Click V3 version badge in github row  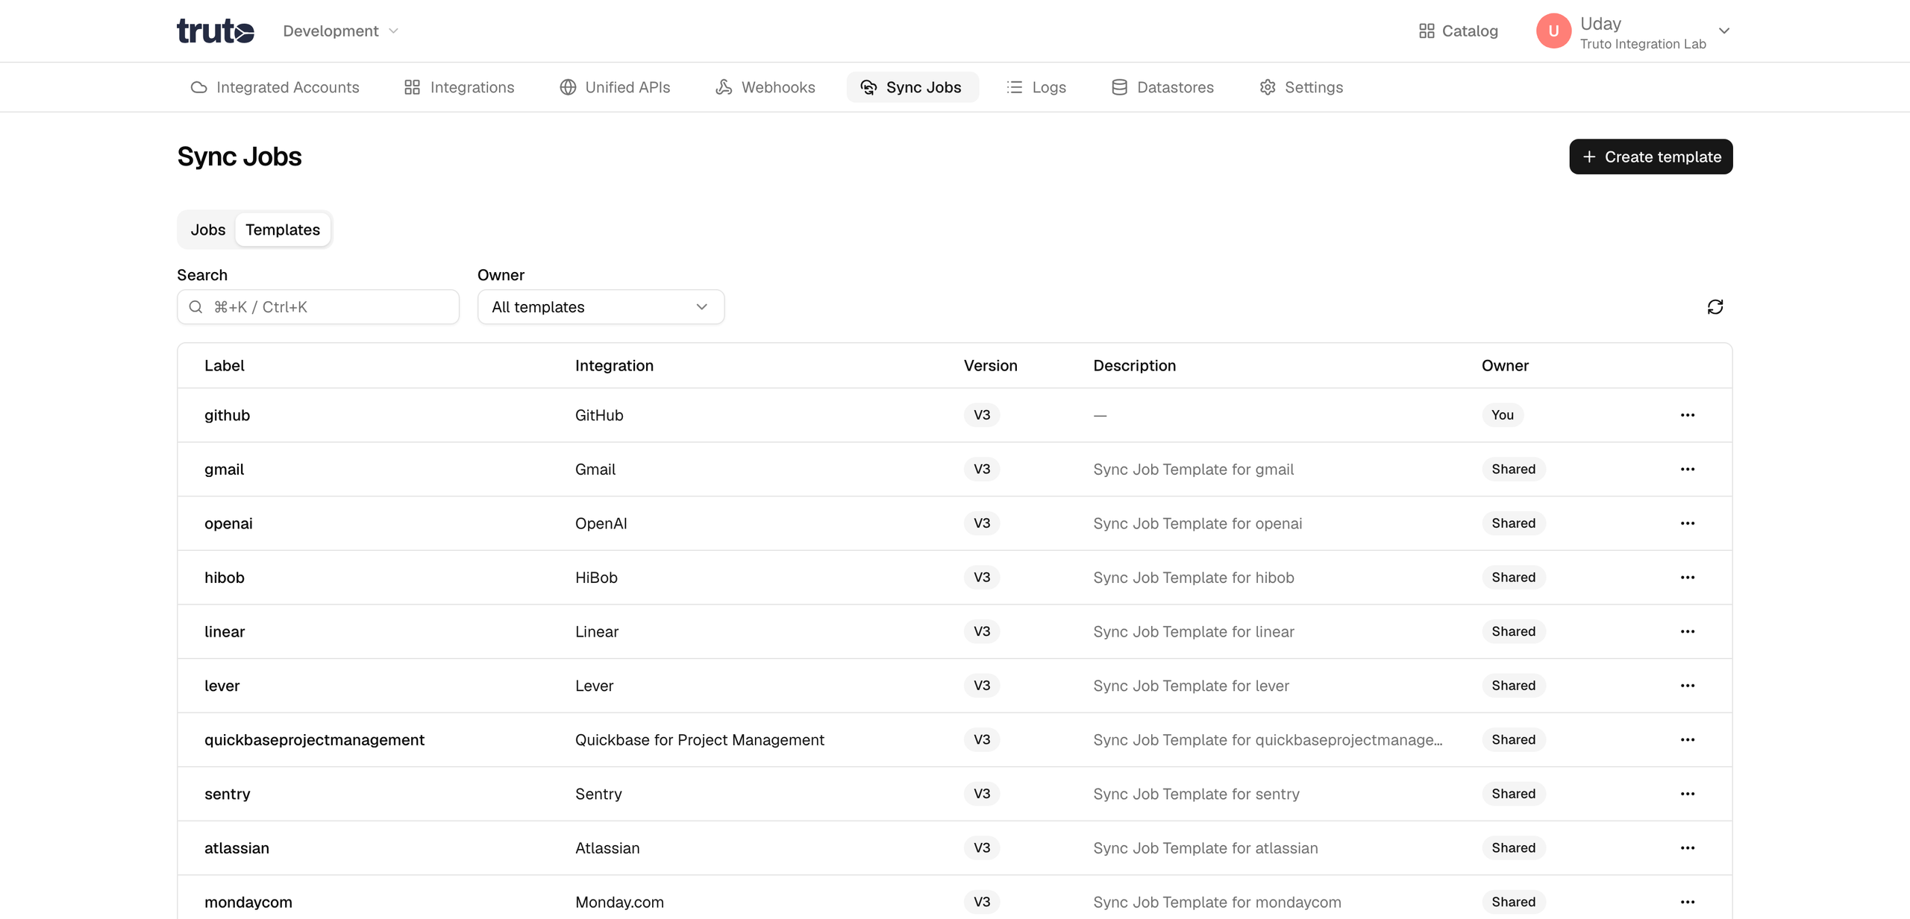pos(981,415)
